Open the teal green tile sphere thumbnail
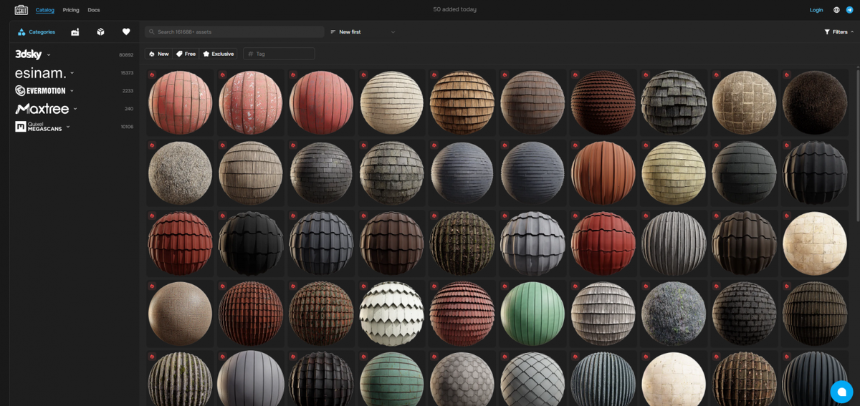 pyautogui.click(x=392, y=379)
